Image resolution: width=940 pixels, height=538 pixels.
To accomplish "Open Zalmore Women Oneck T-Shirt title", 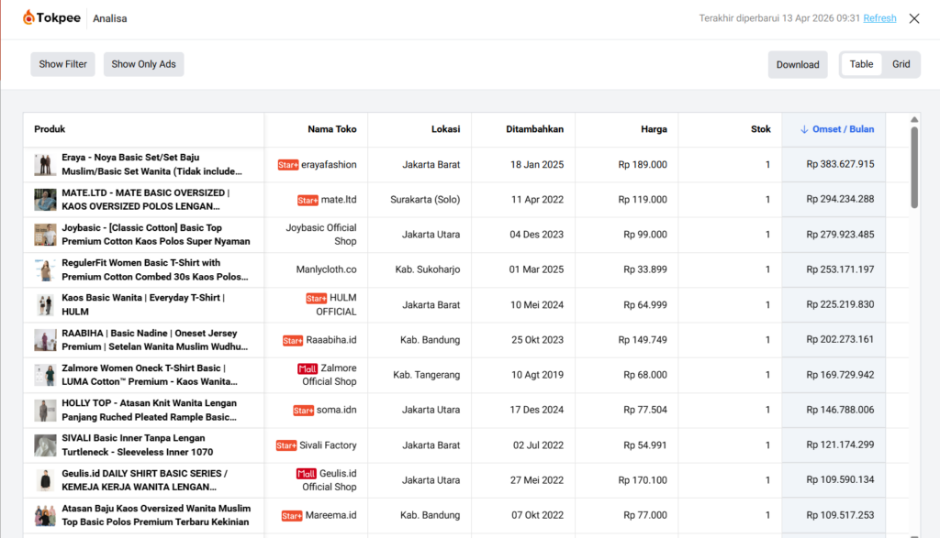I will tap(150, 375).
